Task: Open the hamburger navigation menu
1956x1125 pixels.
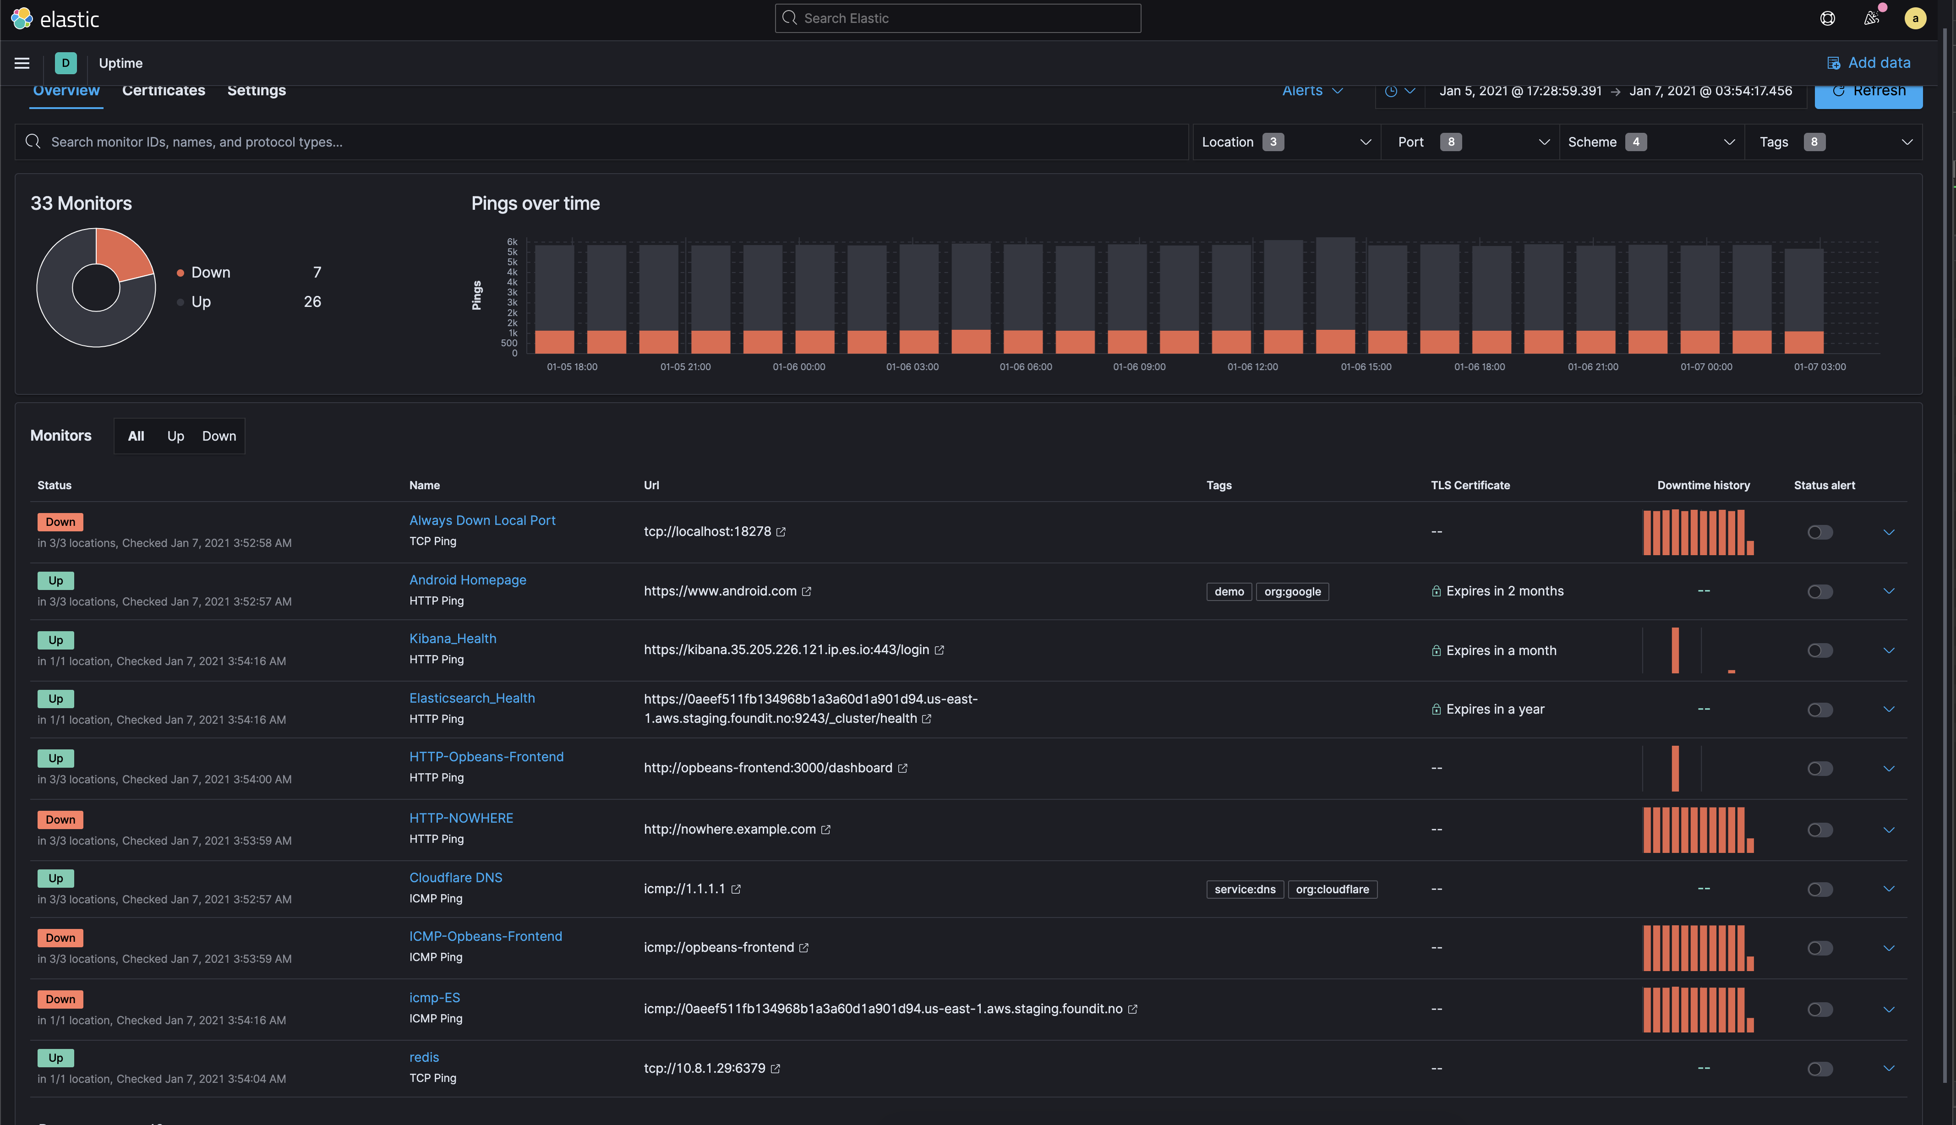Action: tap(22, 63)
